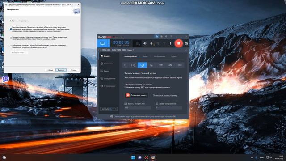Click the mouse cursor effects icon in Bandicam

click(158, 43)
